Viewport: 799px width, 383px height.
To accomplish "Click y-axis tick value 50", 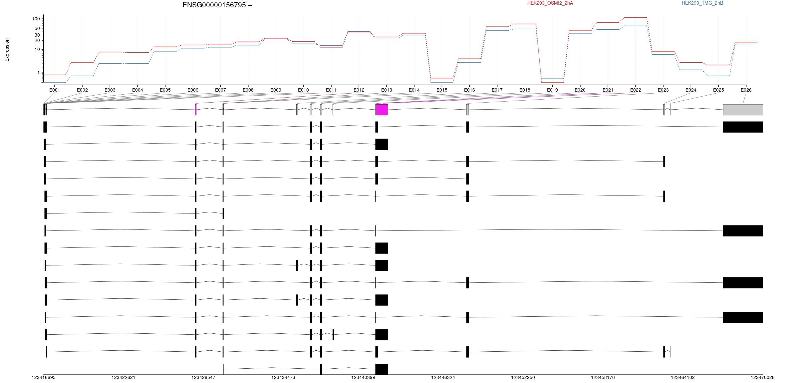I will (37, 28).
